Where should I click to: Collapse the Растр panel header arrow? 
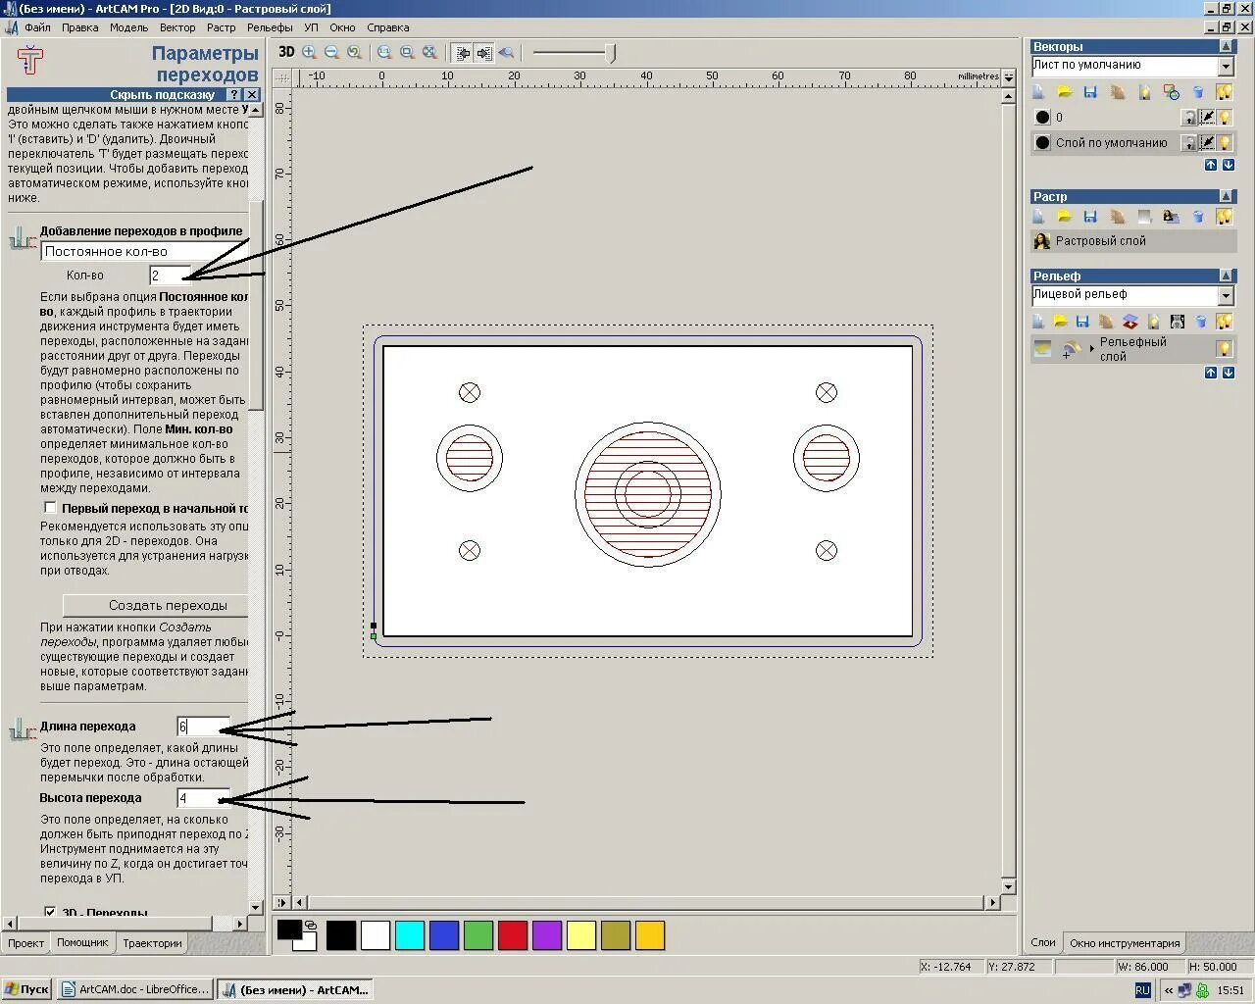tap(1226, 196)
